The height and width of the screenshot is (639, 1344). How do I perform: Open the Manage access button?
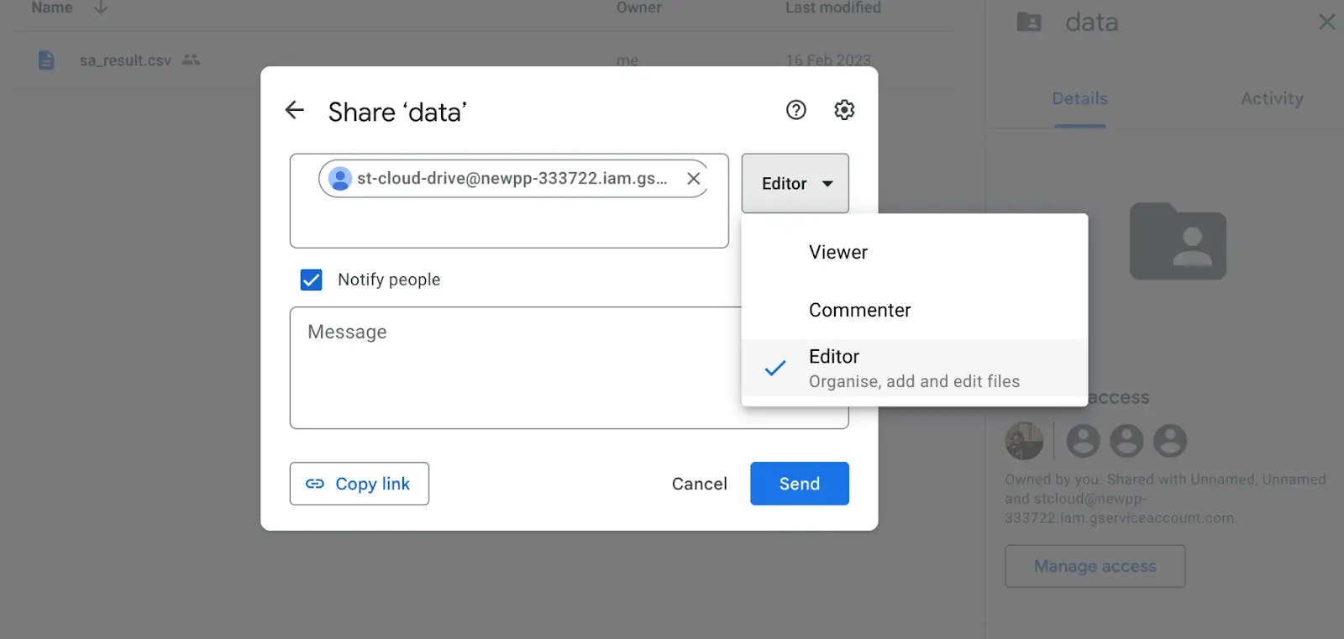(1095, 566)
